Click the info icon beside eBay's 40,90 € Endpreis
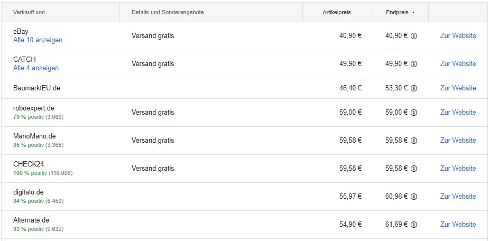Screen dimensions: 490x241 click(x=414, y=36)
